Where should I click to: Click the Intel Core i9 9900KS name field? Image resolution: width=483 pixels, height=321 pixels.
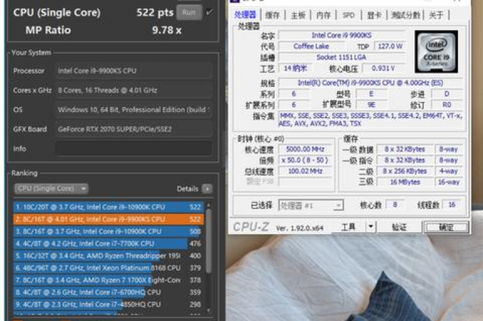pyautogui.click(x=341, y=35)
